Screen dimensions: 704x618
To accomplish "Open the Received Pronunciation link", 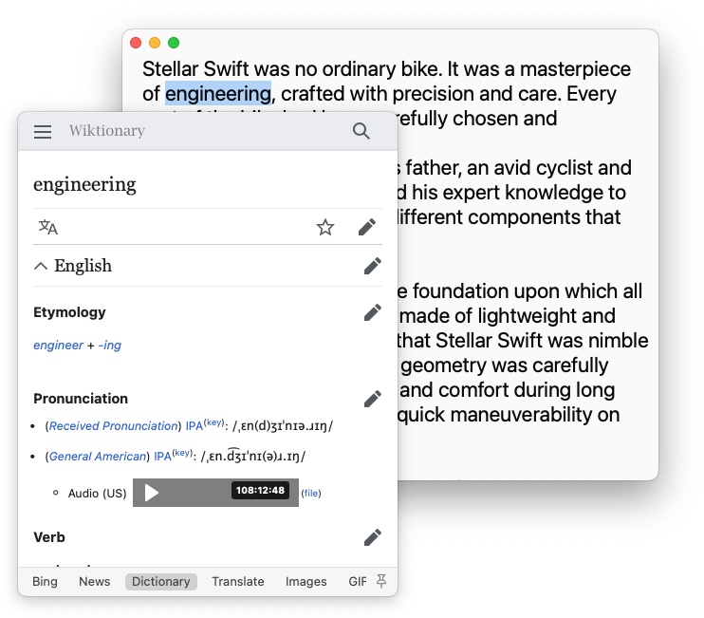I will tap(114, 426).
